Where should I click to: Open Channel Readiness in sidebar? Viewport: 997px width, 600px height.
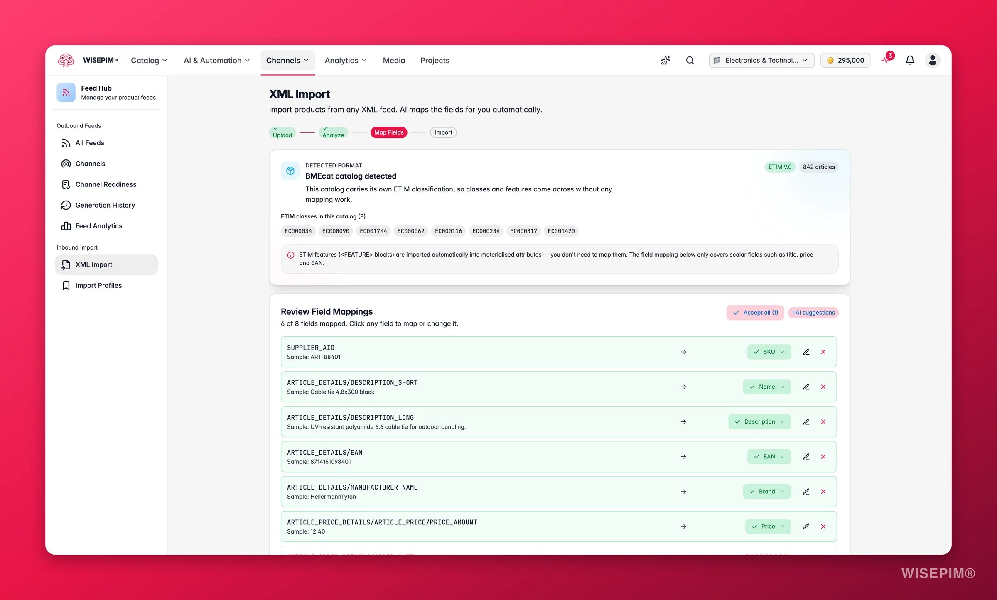(x=106, y=184)
